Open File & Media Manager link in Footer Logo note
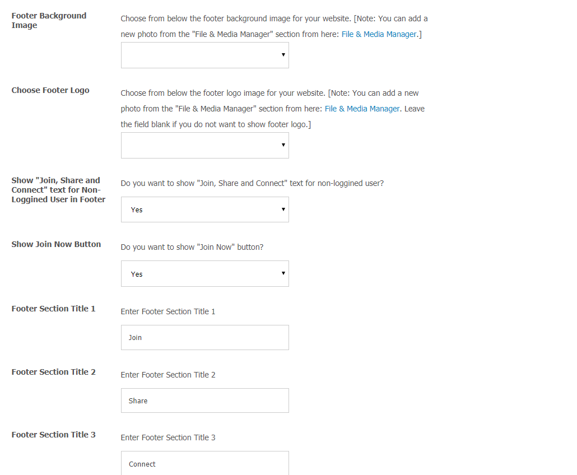 [x=362, y=109]
